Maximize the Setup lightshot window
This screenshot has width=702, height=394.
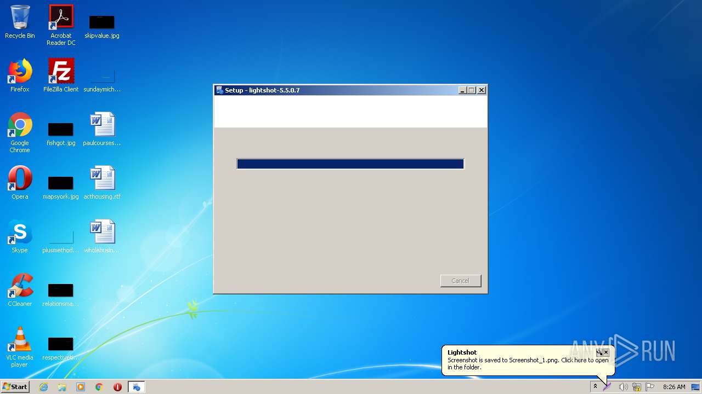tap(472, 90)
